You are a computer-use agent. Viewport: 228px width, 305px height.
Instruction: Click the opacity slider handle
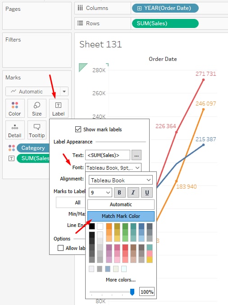point(132,292)
